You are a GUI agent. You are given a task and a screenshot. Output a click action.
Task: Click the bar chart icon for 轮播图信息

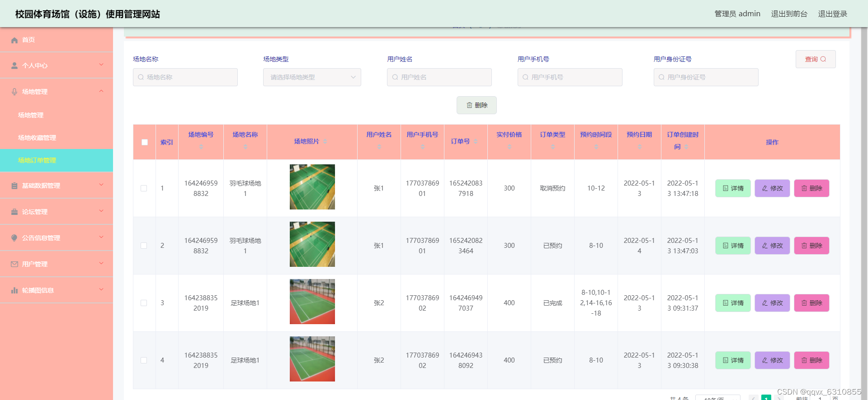pyautogui.click(x=14, y=290)
